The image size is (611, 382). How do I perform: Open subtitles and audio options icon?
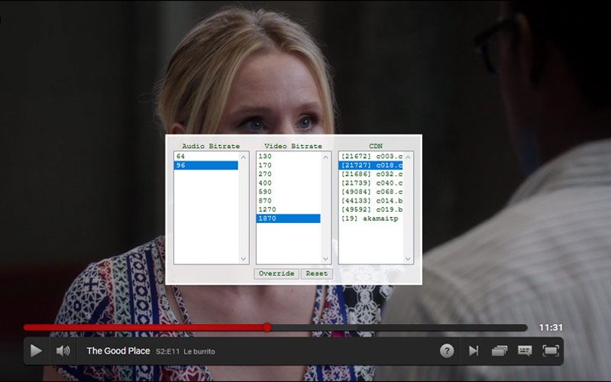525,351
